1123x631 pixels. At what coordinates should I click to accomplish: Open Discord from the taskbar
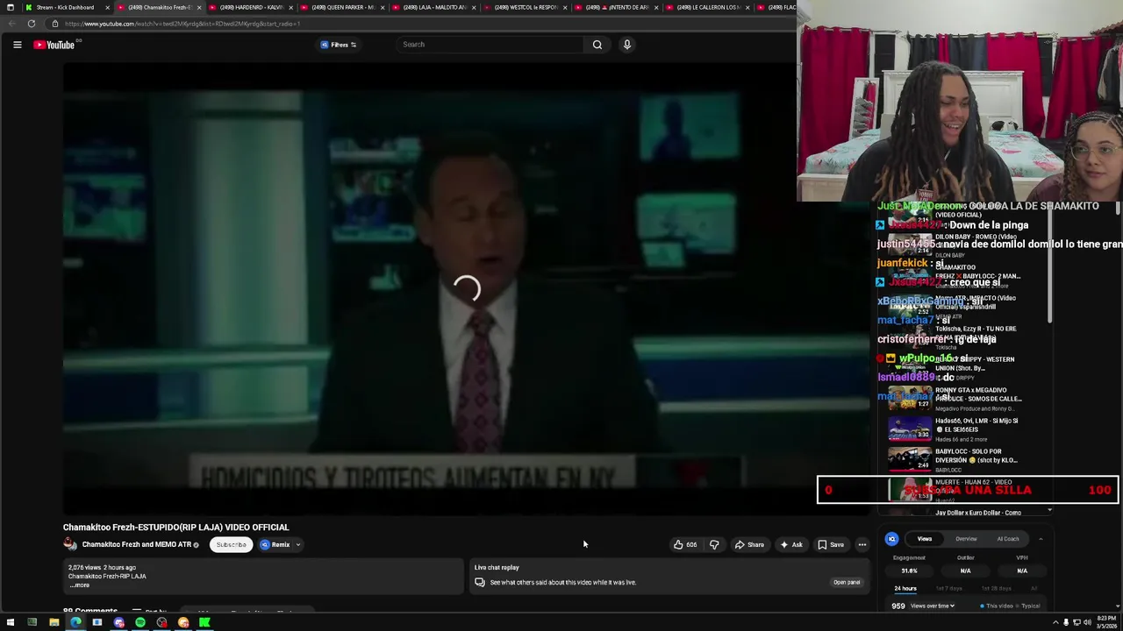[x=118, y=622]
